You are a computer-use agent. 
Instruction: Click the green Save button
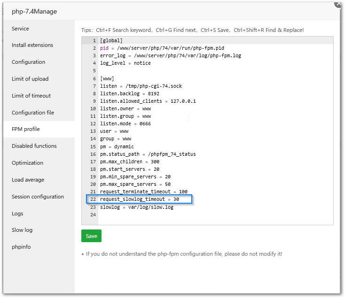pos(91,236)
